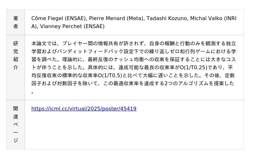The height and width of the screenshot is (159, 256).
Task: Open the icml.cc virtual poster 45419 link
Action: [84, 109]
